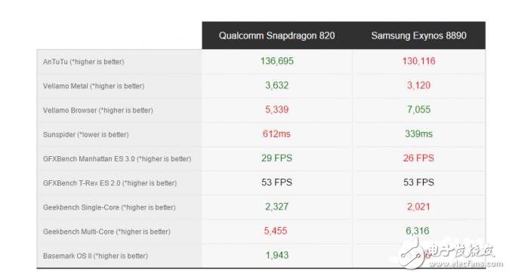Click Geekbench Multi-Core row label
The width and height of the screenshot is (509, 276).
(106, 232)
